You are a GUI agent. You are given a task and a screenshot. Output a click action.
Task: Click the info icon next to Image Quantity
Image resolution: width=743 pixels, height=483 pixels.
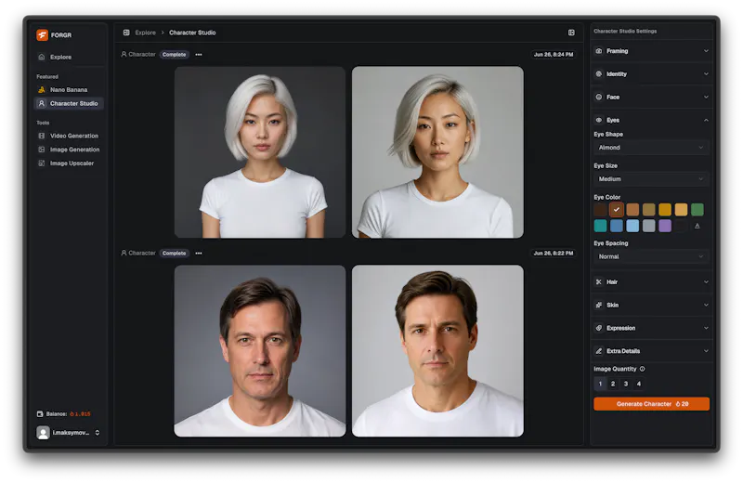(x=643, y=369)
